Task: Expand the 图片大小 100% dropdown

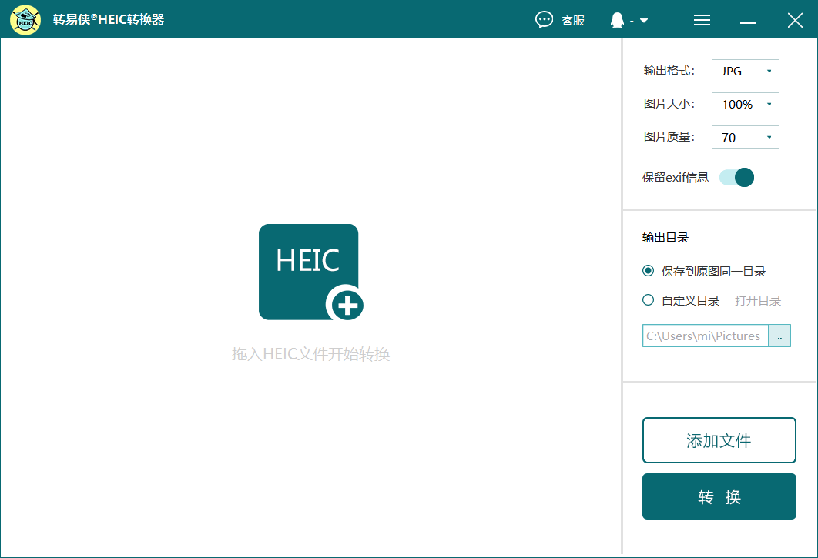Action: 745,104
